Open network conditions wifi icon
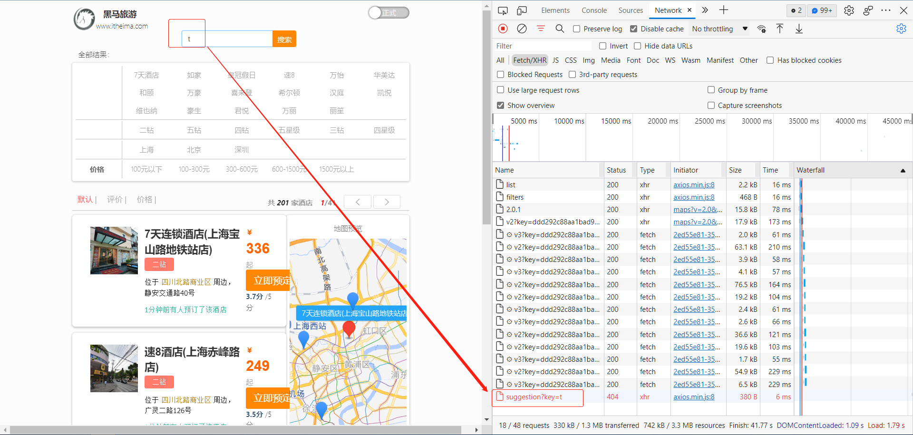 click(761, 29)
